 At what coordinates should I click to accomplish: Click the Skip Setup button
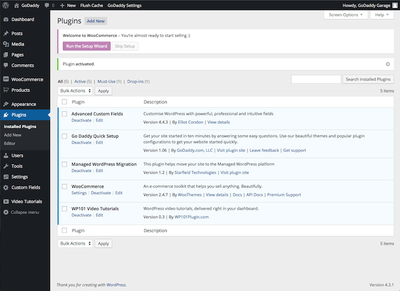(x=125, y=46)
